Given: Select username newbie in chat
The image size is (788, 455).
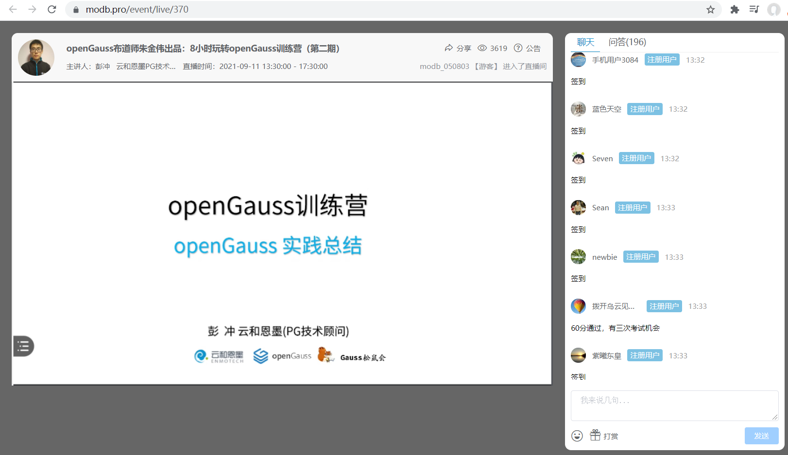Looking at the screenshot, I should [605, 257].
